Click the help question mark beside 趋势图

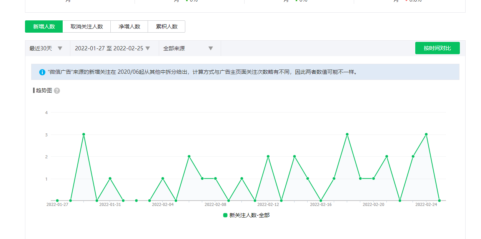[x=57, y=91]
